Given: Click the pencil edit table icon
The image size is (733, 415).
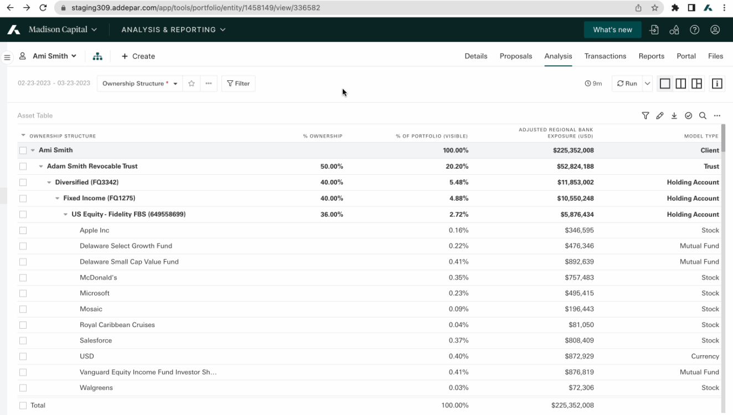Looking at the screenshot, I should (x=659, y=116).
